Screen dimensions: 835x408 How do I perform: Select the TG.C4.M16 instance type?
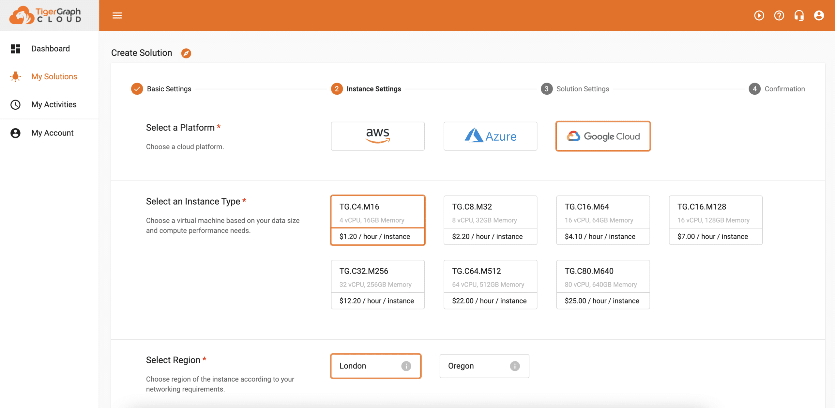378,220
